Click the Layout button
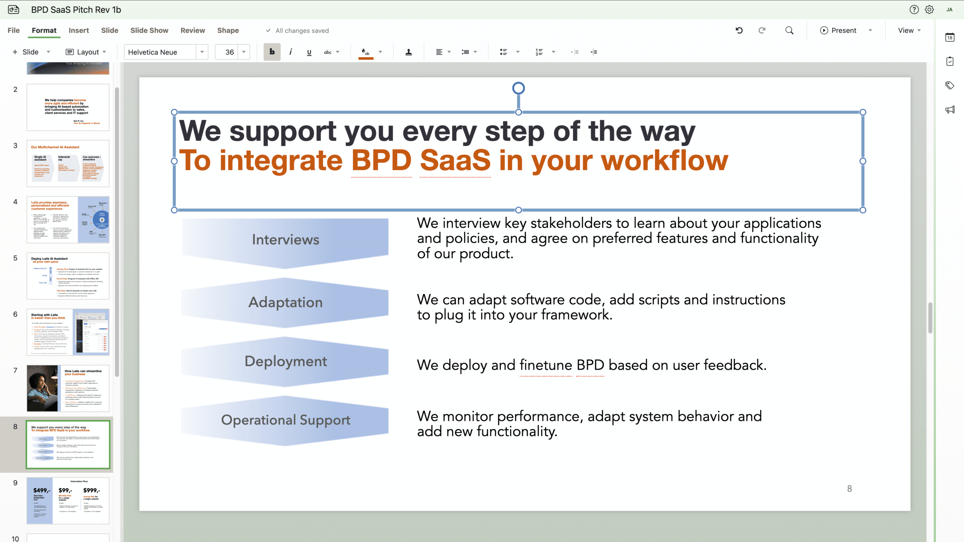The height and width of the screenshot is (542, 964). pos(86,52)
